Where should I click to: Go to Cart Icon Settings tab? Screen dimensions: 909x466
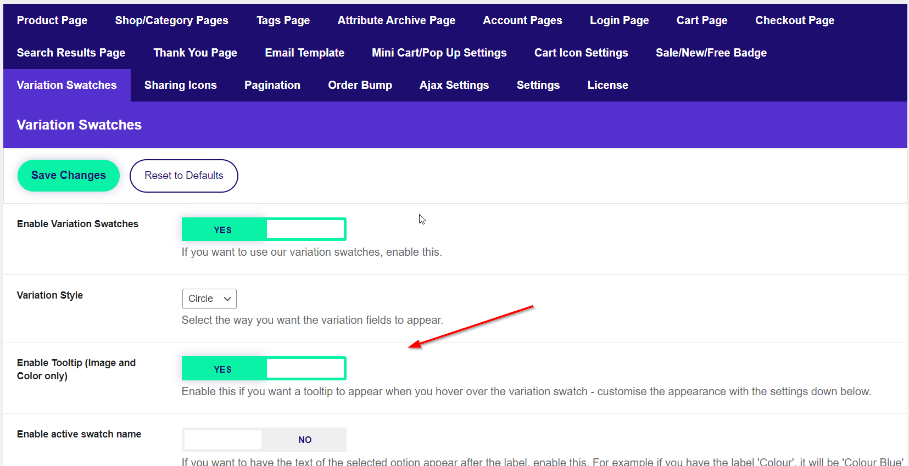click(581, 53)
